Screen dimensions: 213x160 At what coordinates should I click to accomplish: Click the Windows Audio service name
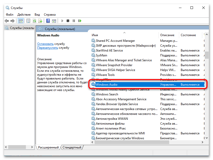tap(107, 85)
